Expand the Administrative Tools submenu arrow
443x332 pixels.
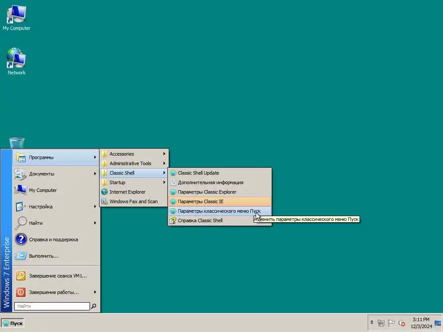pyautogui.click(x=164, y=163)
